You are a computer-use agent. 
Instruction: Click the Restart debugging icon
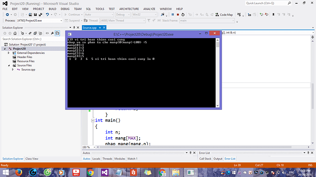click(183, 15)
